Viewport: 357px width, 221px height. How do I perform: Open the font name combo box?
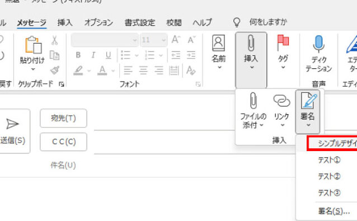[105, 40]
